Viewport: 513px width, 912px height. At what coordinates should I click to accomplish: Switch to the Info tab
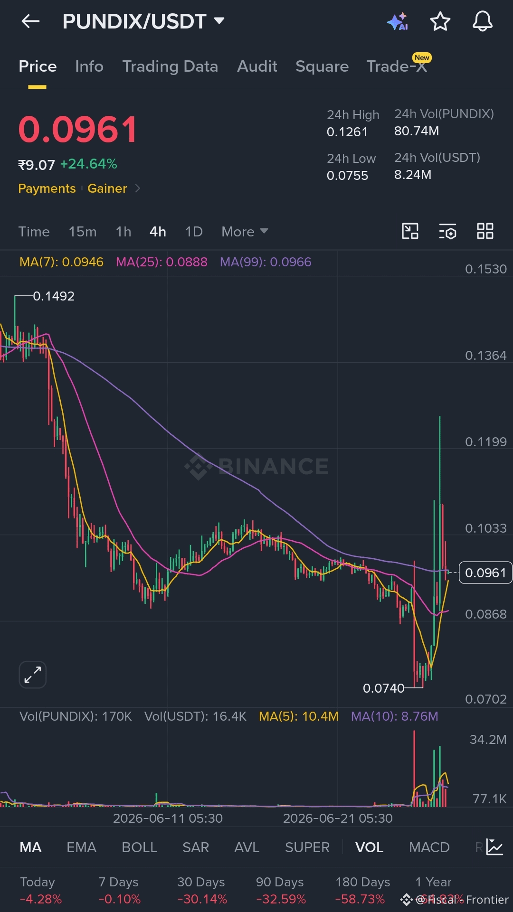89,66
